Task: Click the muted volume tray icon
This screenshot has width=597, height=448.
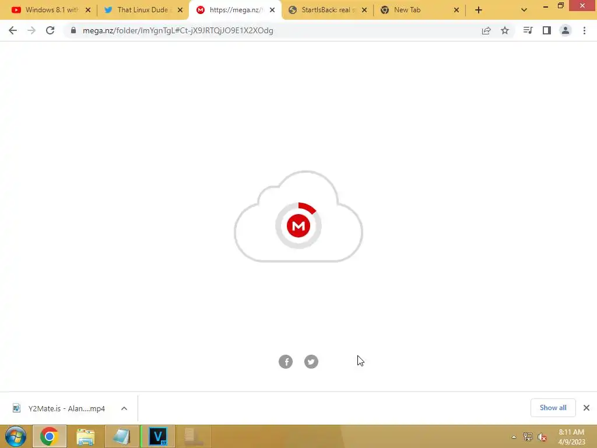Action: [542, 437]
